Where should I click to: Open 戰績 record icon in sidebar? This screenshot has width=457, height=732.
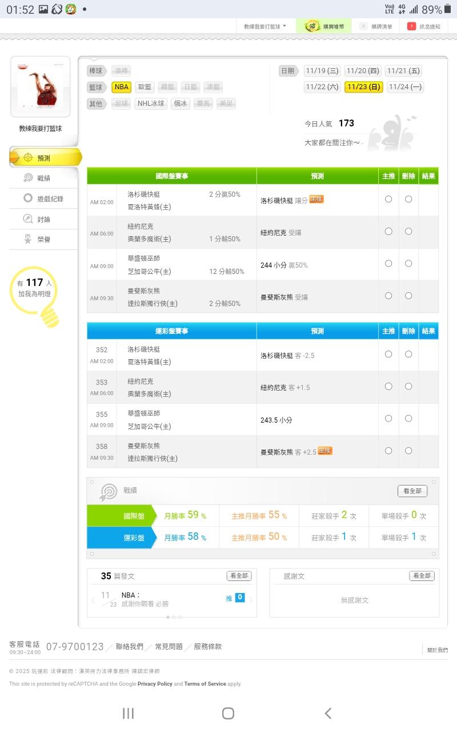[27, 178]
